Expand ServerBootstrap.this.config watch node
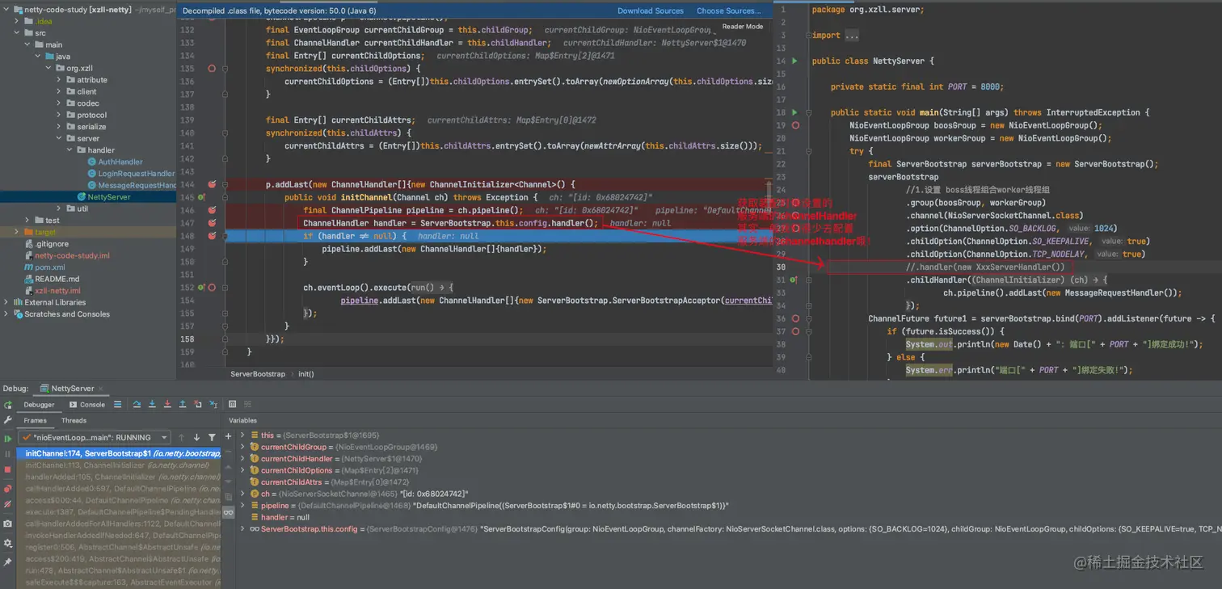This screenshot has width=1222, height=589. (242, 529)
